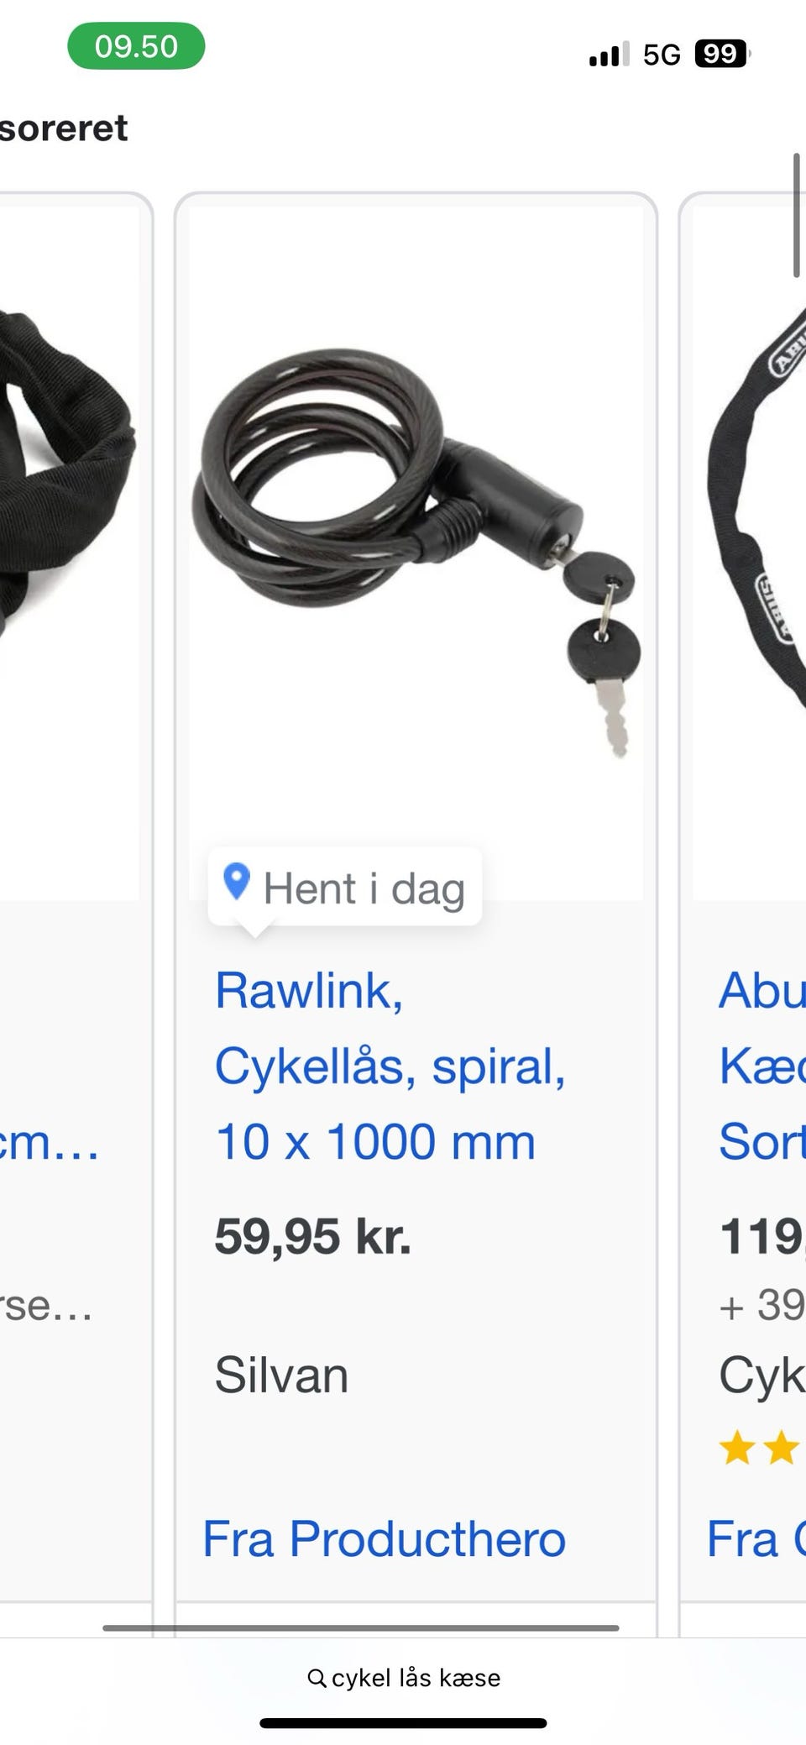This screenshot has width=806, height=1745.
Task: Select the Silvan store name
Action: click(281, 1376)
